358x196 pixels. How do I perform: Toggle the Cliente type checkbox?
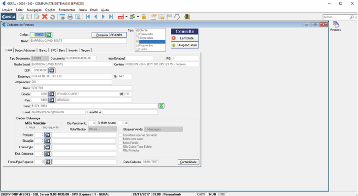[x=137, y=31]
